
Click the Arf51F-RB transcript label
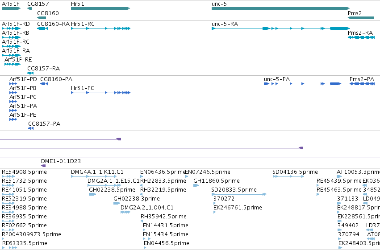tap(15, 33)
